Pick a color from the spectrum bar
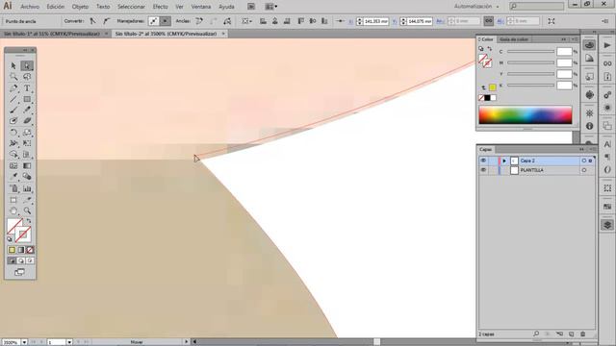Viewport: 616px width, 346px height. click(526, 115)
